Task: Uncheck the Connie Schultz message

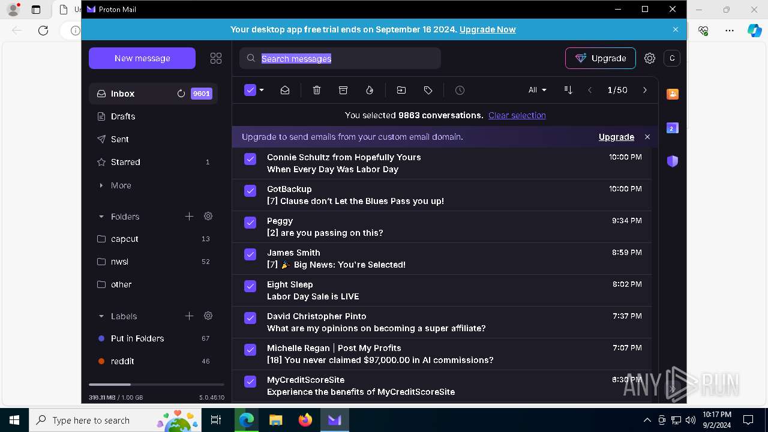Action: point(250,159)
